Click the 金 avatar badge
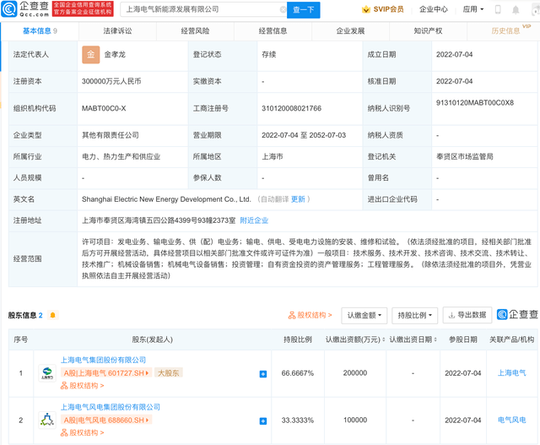Screen dimensions: 540x445 [x=91, y=54]
